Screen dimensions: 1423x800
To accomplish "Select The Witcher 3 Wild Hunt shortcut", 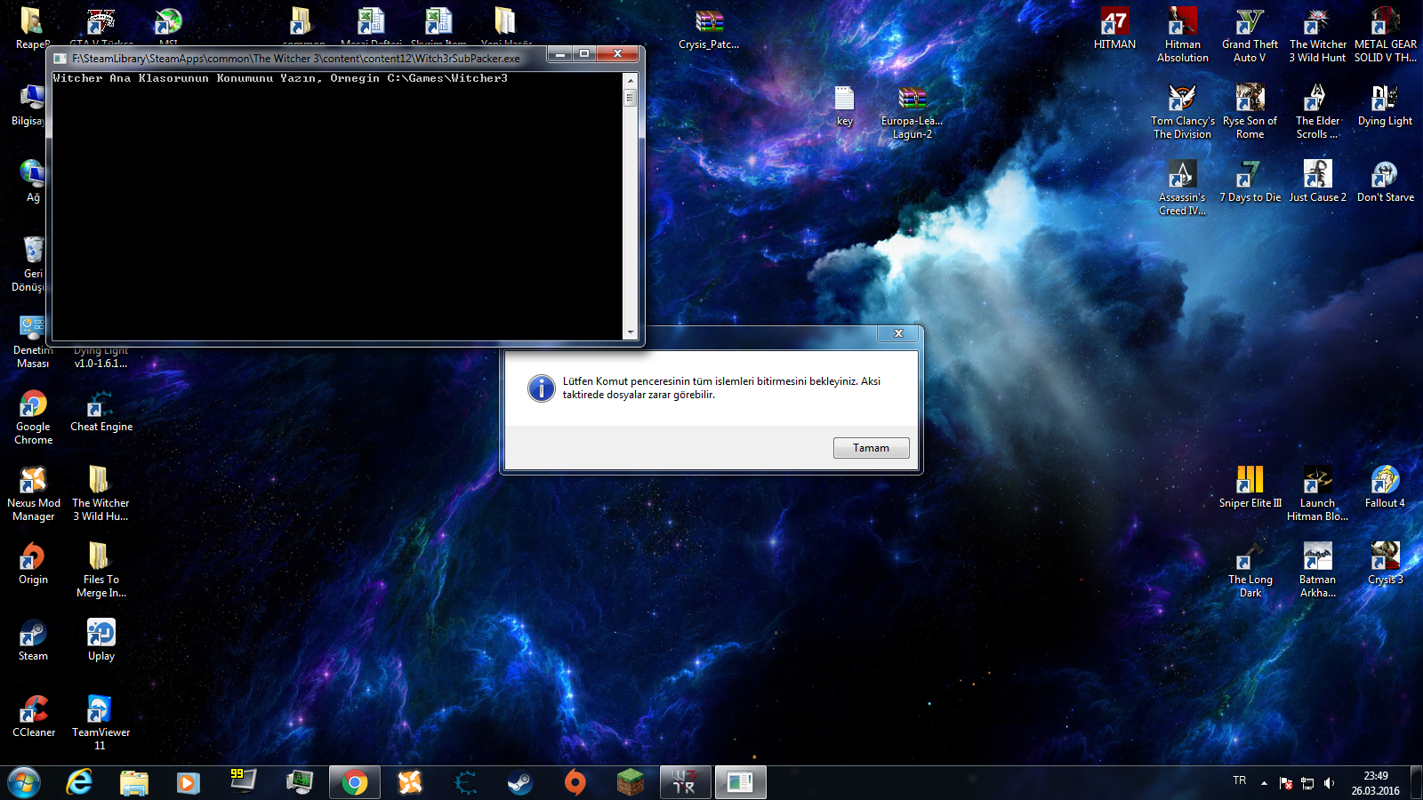I will (x=1317, y=35).
